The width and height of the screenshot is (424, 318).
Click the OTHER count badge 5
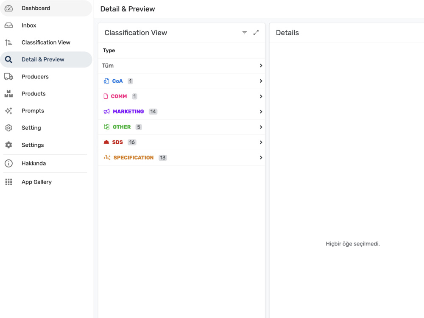(139, 127)
